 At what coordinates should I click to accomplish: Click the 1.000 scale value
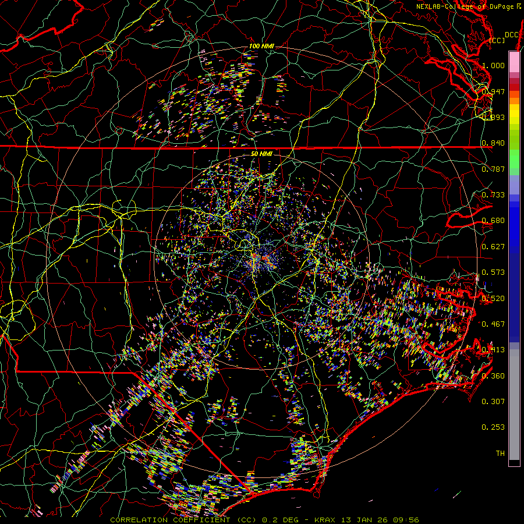(x=493, y=65)
